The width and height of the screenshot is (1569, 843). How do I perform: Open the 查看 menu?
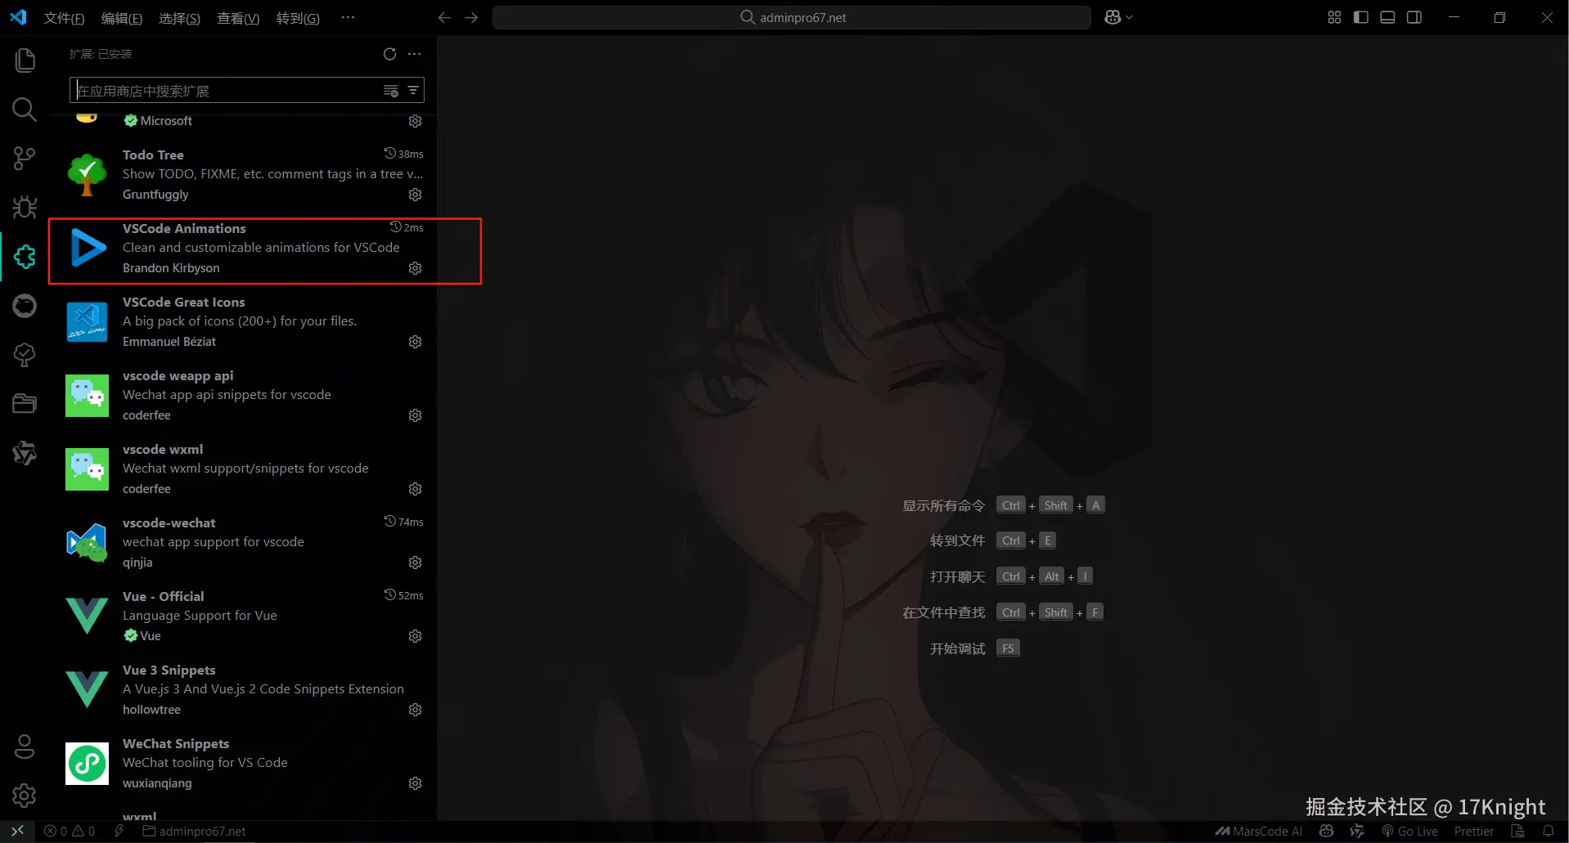pos(237,17)
